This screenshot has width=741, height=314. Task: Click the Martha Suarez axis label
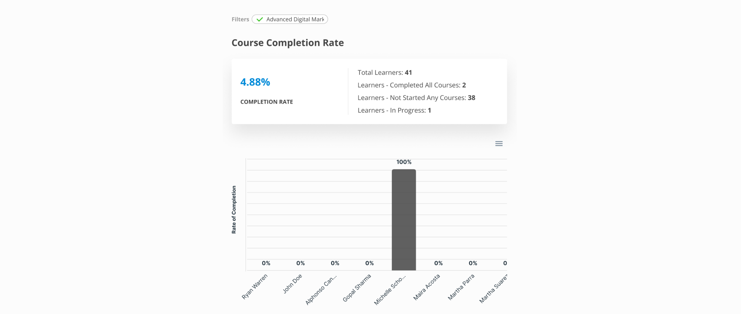[x=493, y=289]
